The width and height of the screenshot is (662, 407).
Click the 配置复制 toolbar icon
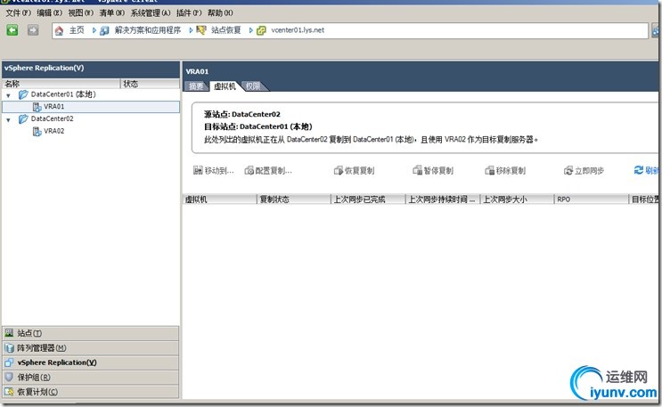click(x=249, y=171)
